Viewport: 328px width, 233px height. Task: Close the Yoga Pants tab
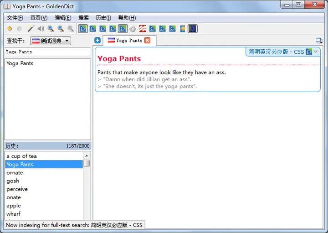click(x=147, y=41)
